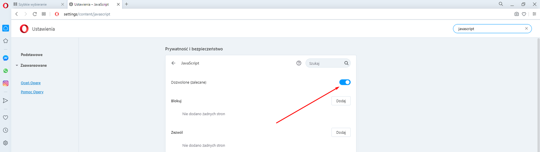The width and height of the screenshot is (540, 152).
Task: Click Dodaj next to Zezwól
Action: [x=341, y=132]
